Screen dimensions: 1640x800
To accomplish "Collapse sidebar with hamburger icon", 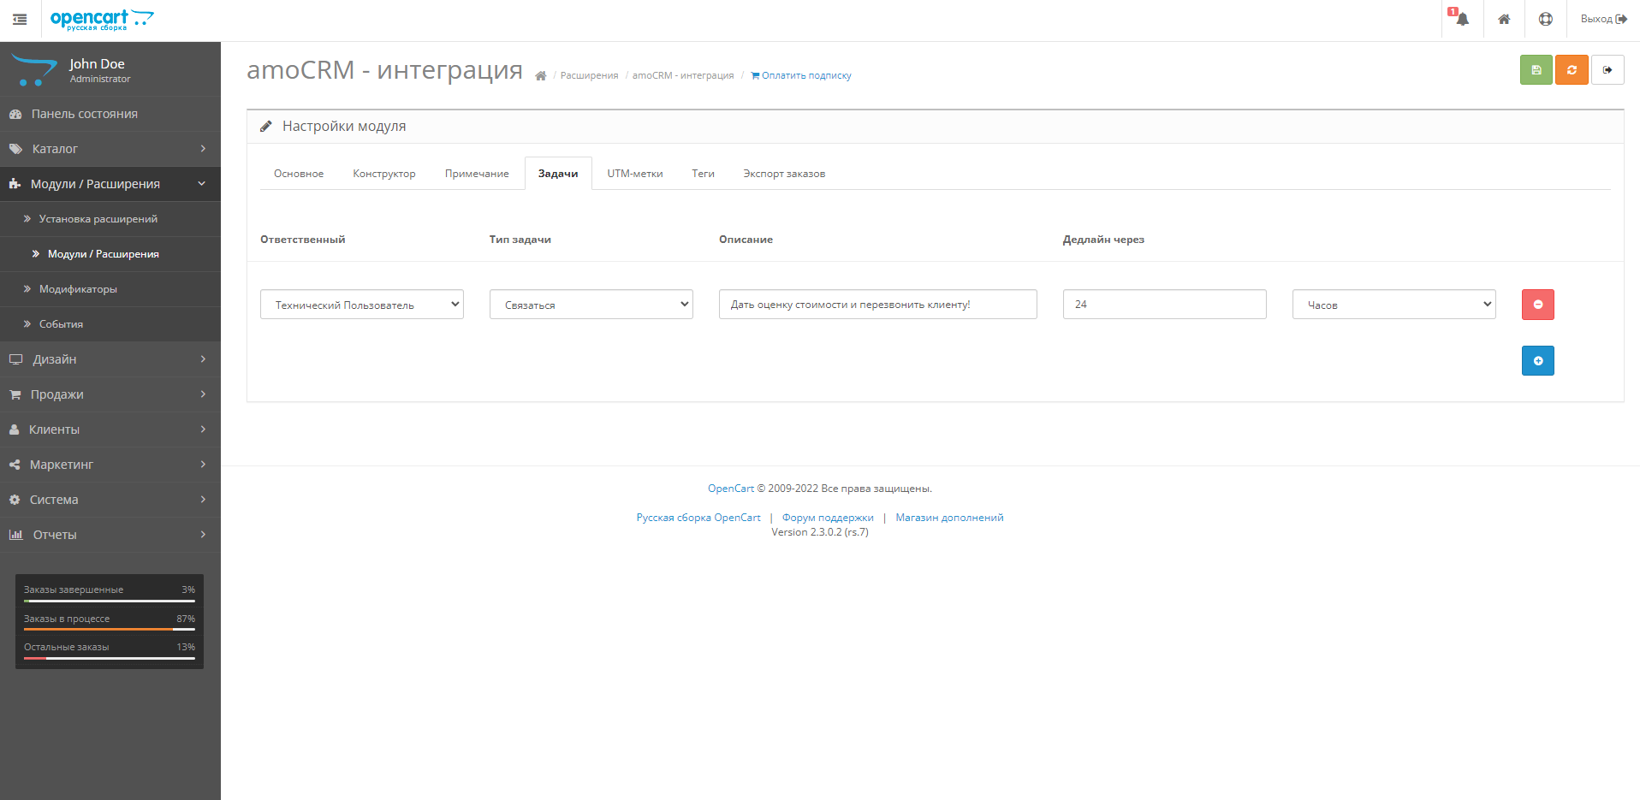I will click(20, 19).
